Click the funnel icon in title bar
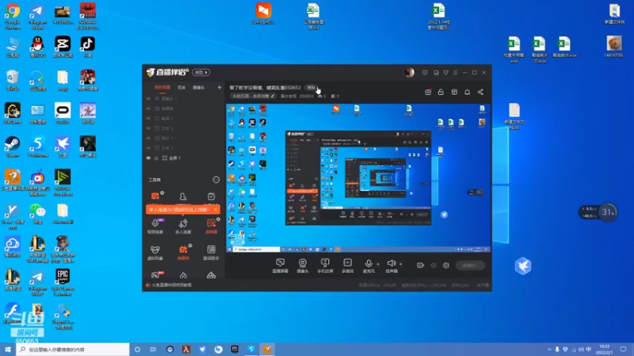The height and width of the screenshot is (356, 634). [x=445, y=73]
